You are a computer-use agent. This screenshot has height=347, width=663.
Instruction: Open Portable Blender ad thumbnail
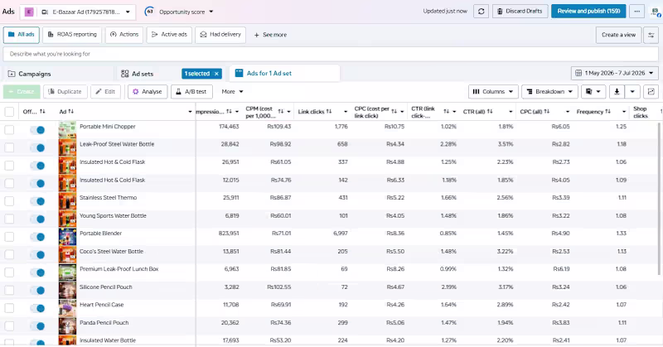point(67,237)
